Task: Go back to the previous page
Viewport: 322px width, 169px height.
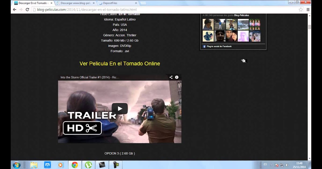Action: coord(14,9)
